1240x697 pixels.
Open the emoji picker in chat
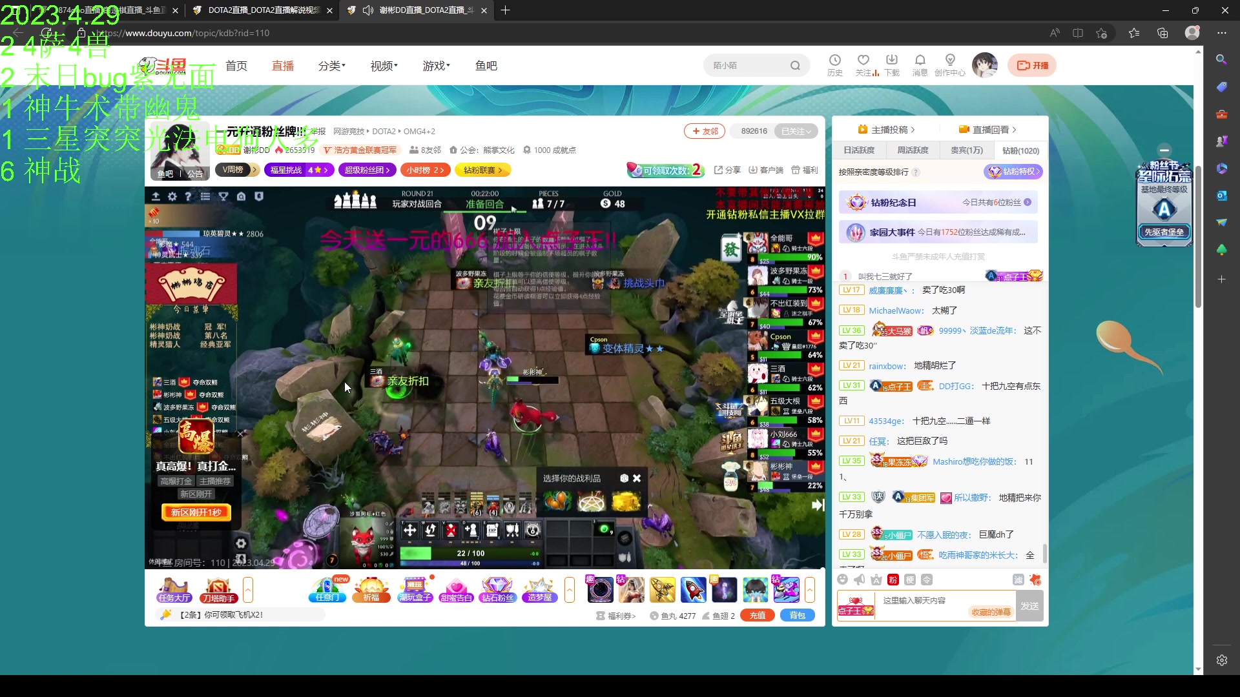coord(842,580)
